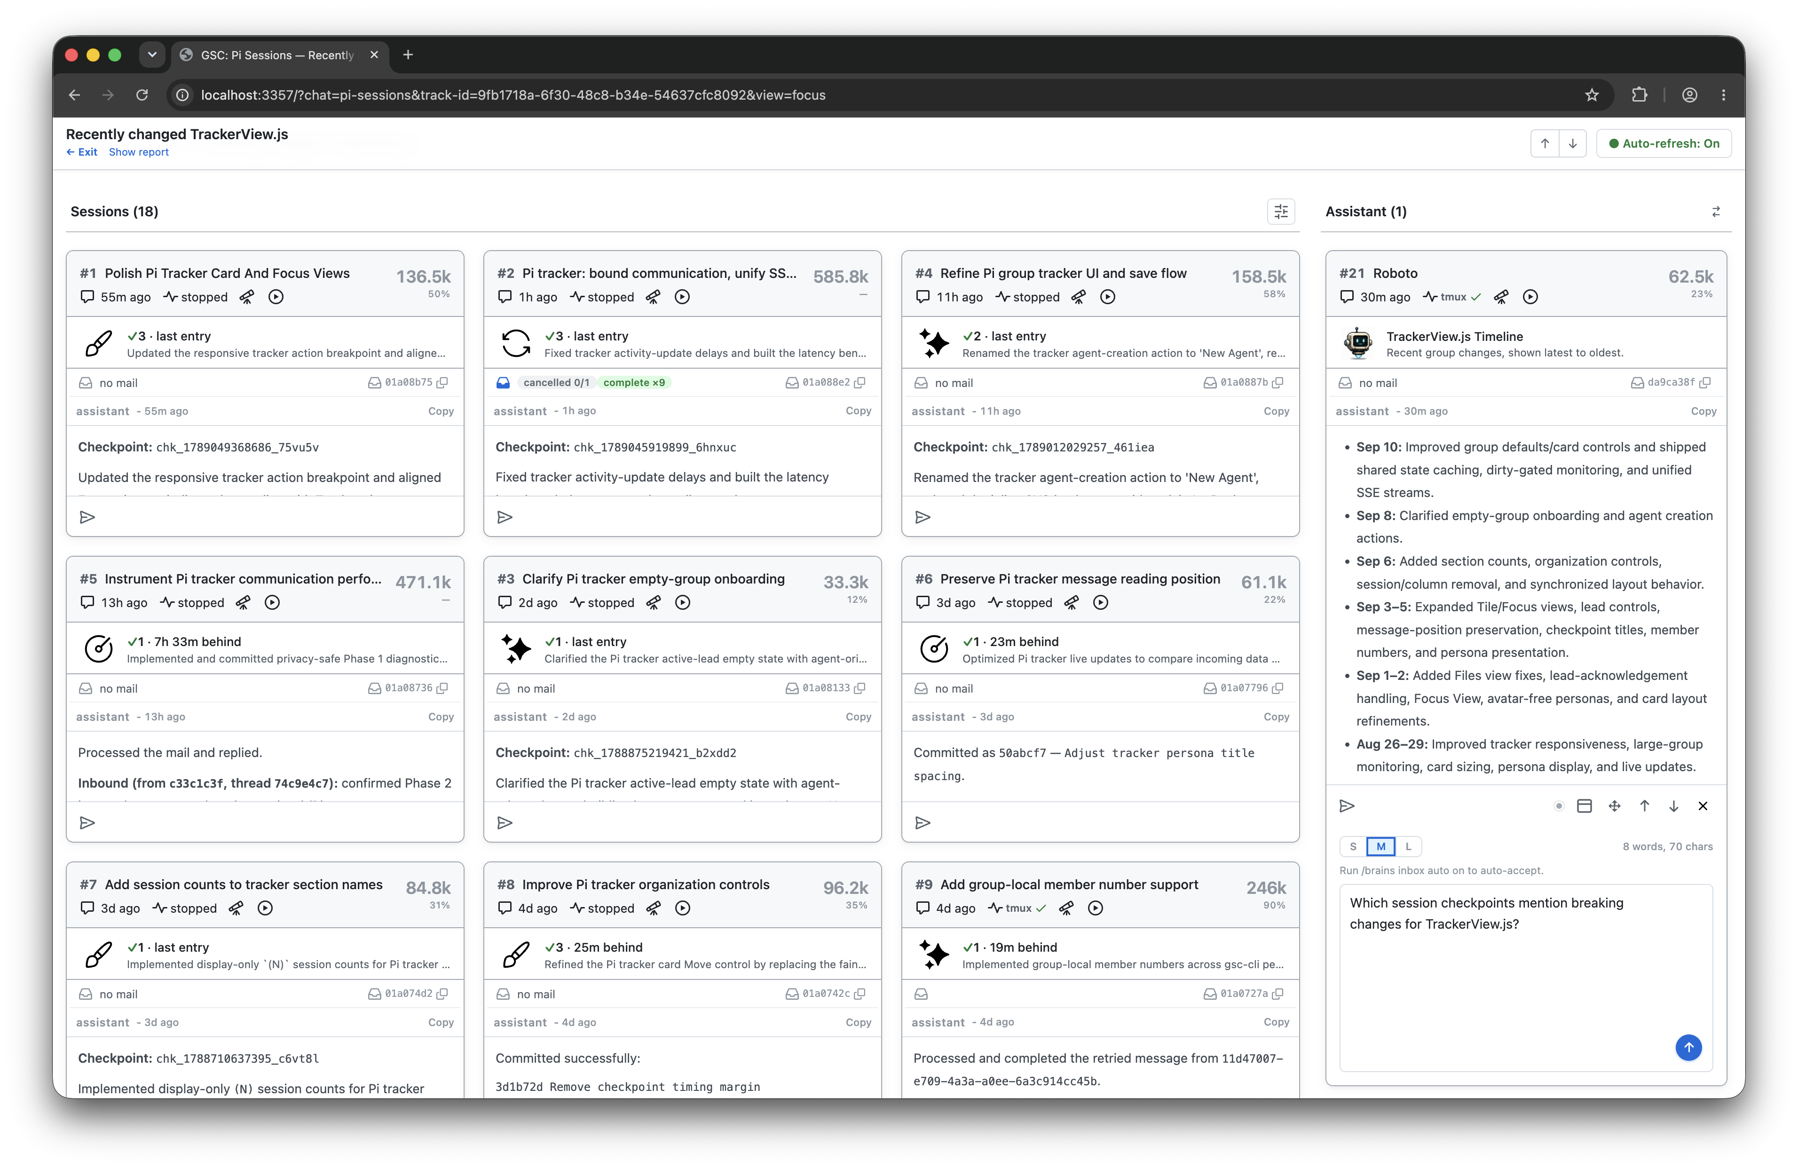Open the browser tab list dropdown chevron

pyautogui.click(x=152, y=55)
